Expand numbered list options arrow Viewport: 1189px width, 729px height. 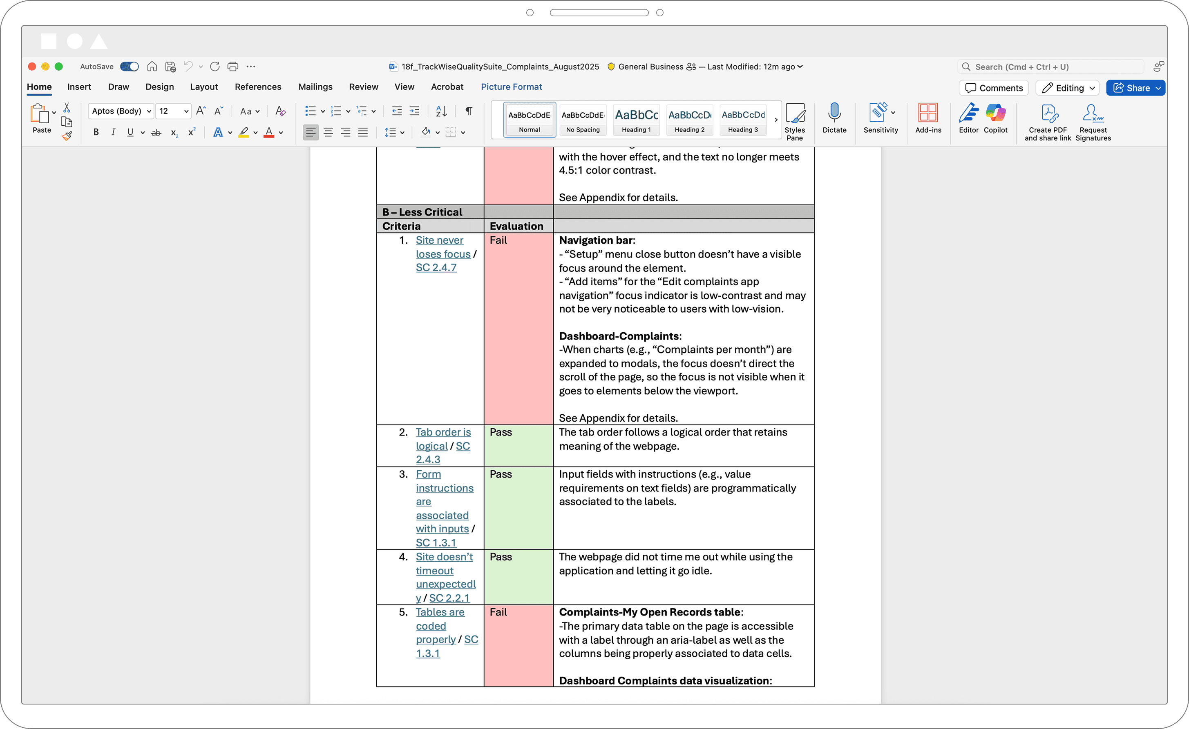[348, 111]
